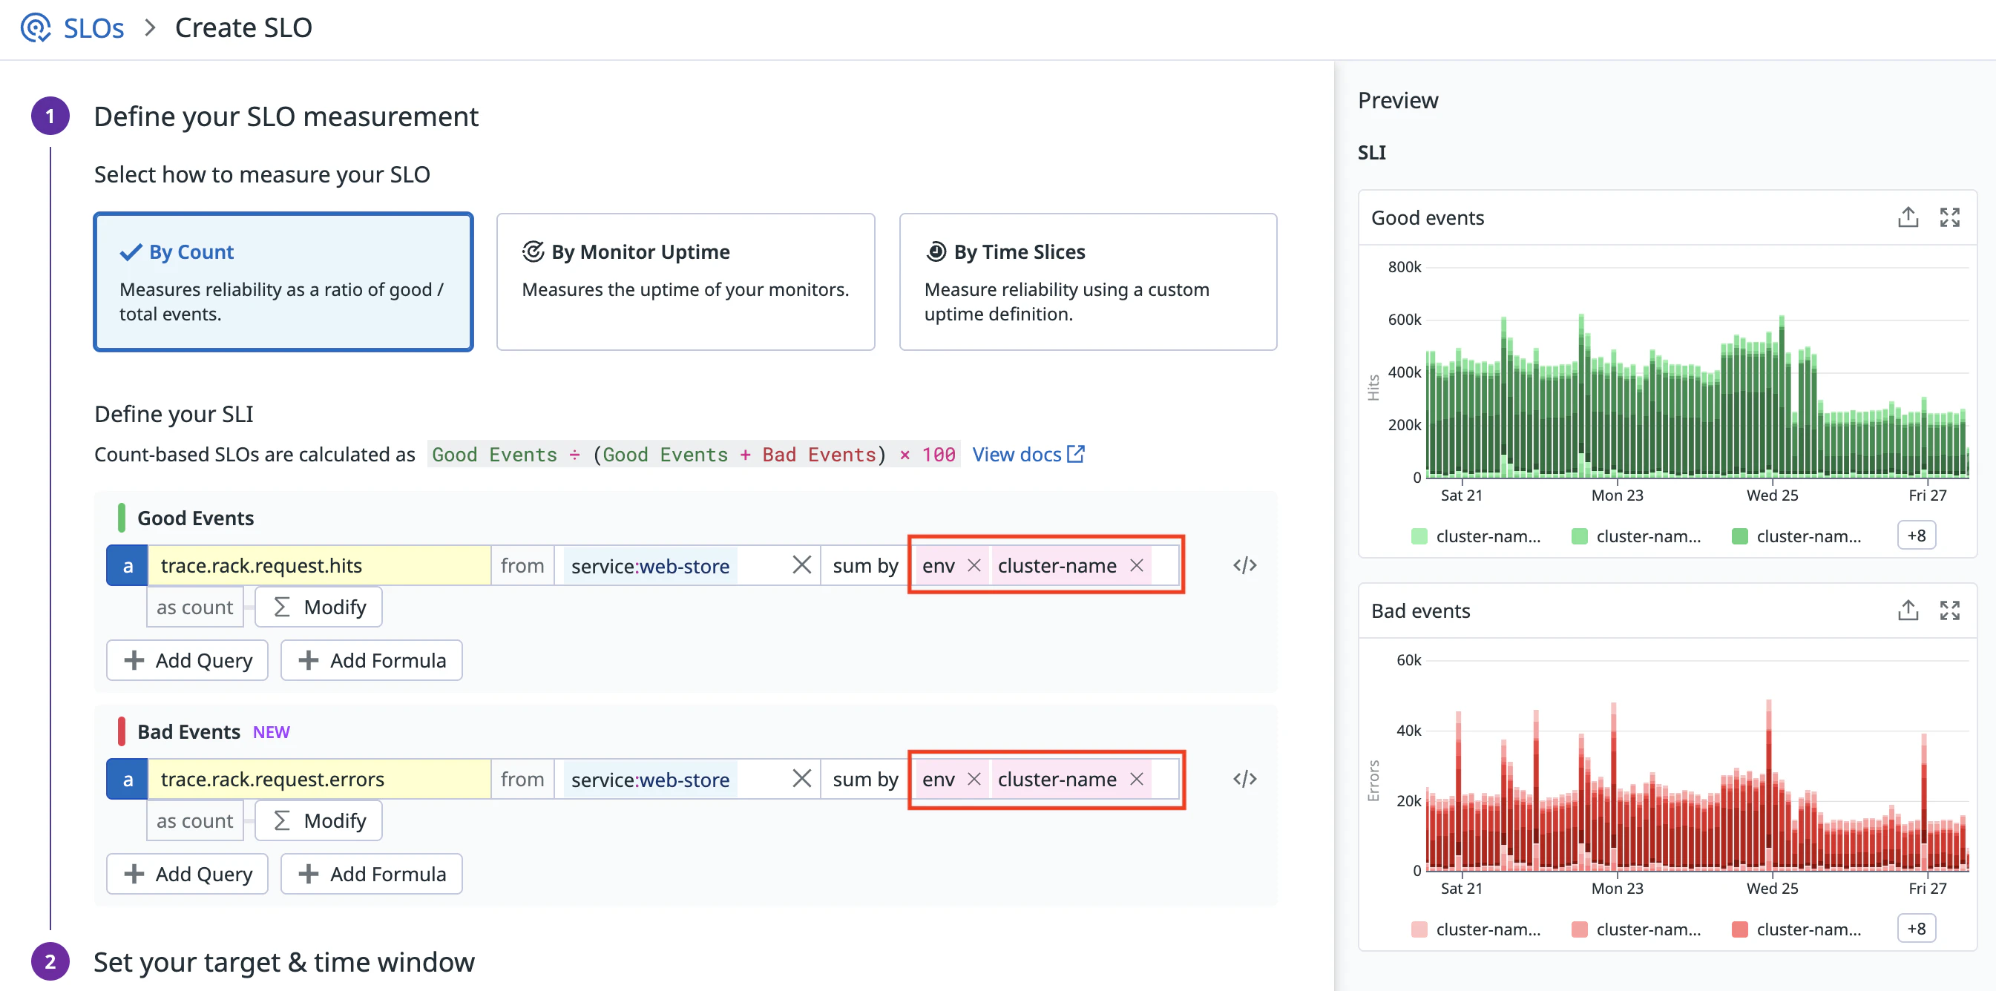This screenshot has height=991, width=1996.
Task: Click Add Formula under Good Events
Action: point(371,660)
